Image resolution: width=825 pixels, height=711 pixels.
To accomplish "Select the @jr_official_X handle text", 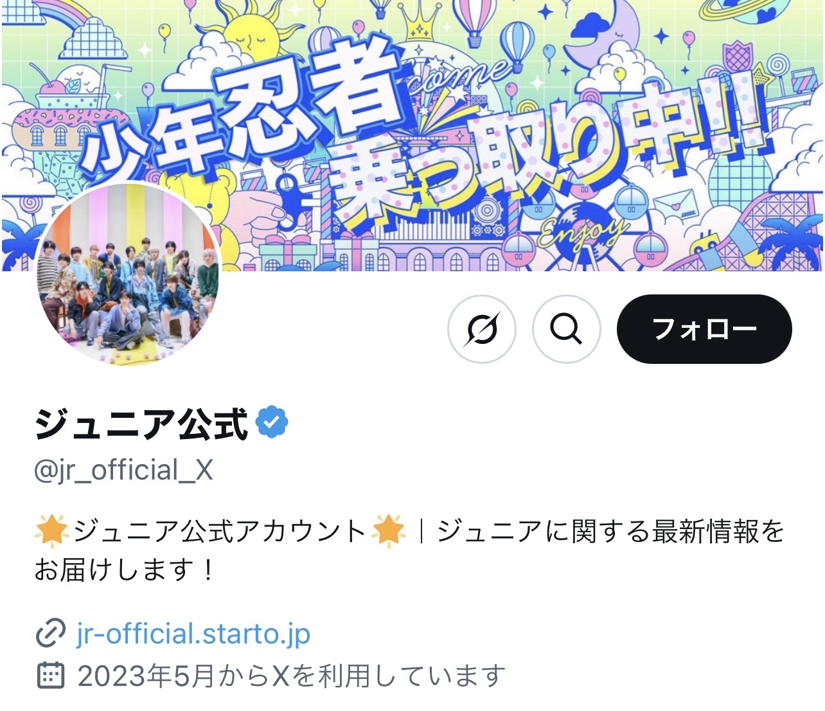I will pos(123,471).
